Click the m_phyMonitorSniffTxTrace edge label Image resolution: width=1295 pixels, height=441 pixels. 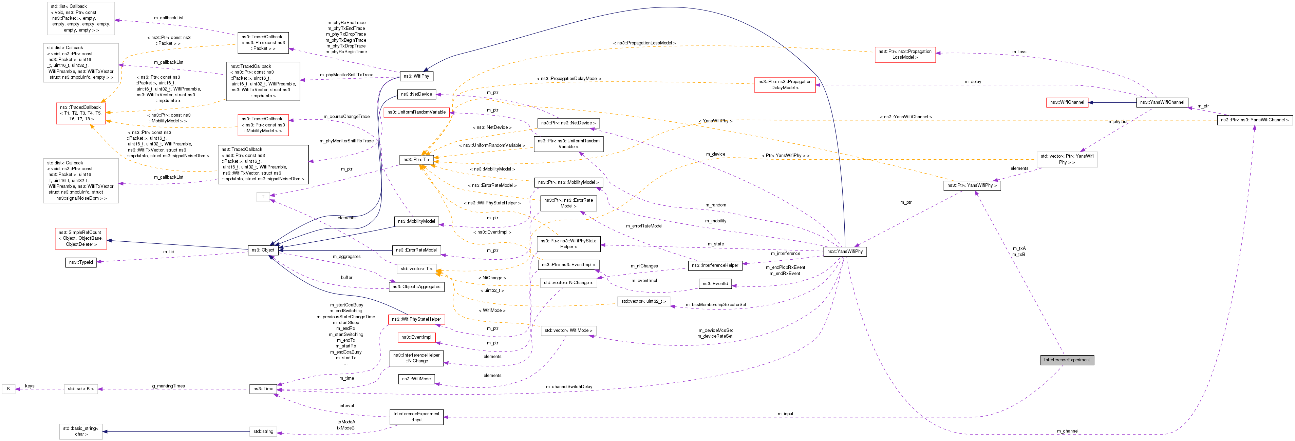pos(346,75)
